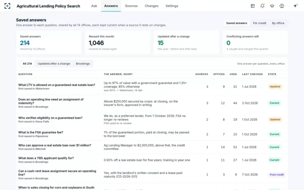Open the user account icon
304x190 pixels.
282,6
